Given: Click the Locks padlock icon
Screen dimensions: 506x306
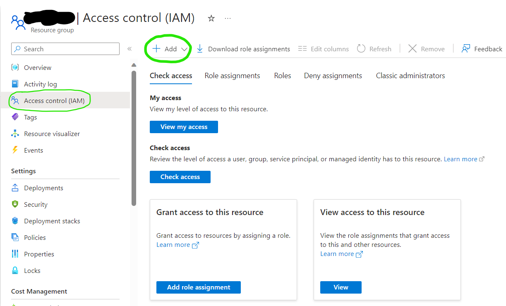Looking at the screenshot, I should (15, 270).
